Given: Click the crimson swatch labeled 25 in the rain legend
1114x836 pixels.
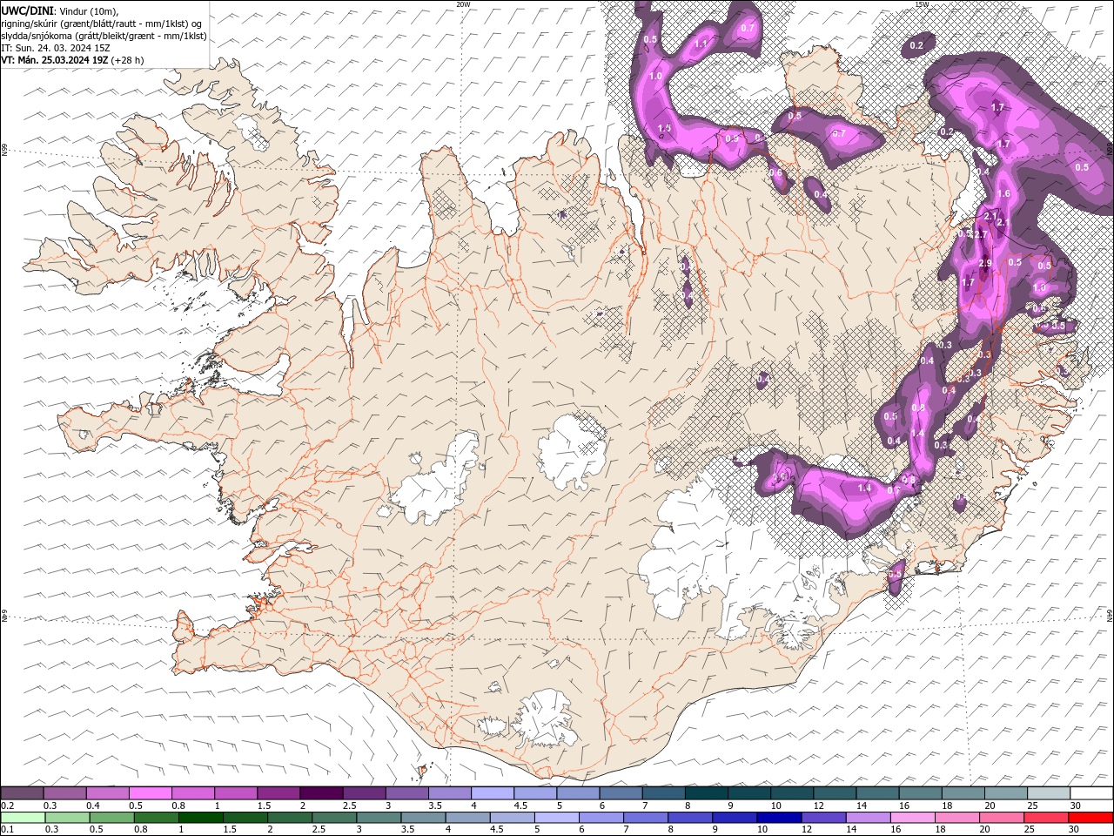Looking at the screenshot, I should [1047, 818].
